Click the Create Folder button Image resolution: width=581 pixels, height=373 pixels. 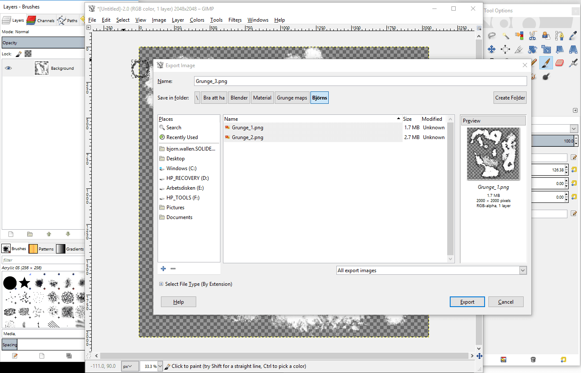510,97
